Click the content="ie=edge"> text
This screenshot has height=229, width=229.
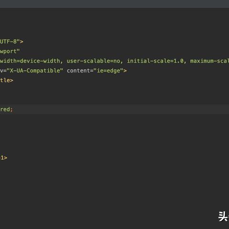[x=97, y=71]
